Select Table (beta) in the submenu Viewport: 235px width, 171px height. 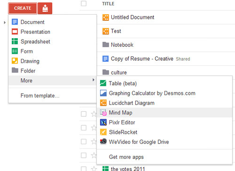[x=164, y=83]
